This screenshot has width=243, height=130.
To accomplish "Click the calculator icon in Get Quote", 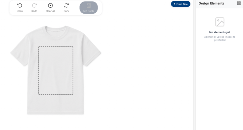I will click(x=89, y=5).
